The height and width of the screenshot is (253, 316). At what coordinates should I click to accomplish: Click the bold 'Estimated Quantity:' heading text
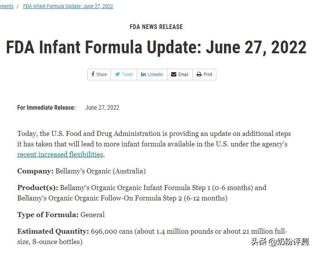53,231
